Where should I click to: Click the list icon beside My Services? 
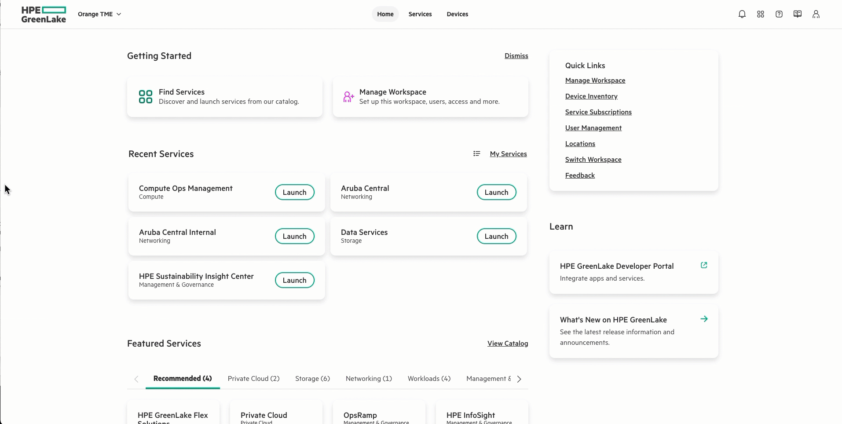(x=476, y=154)
